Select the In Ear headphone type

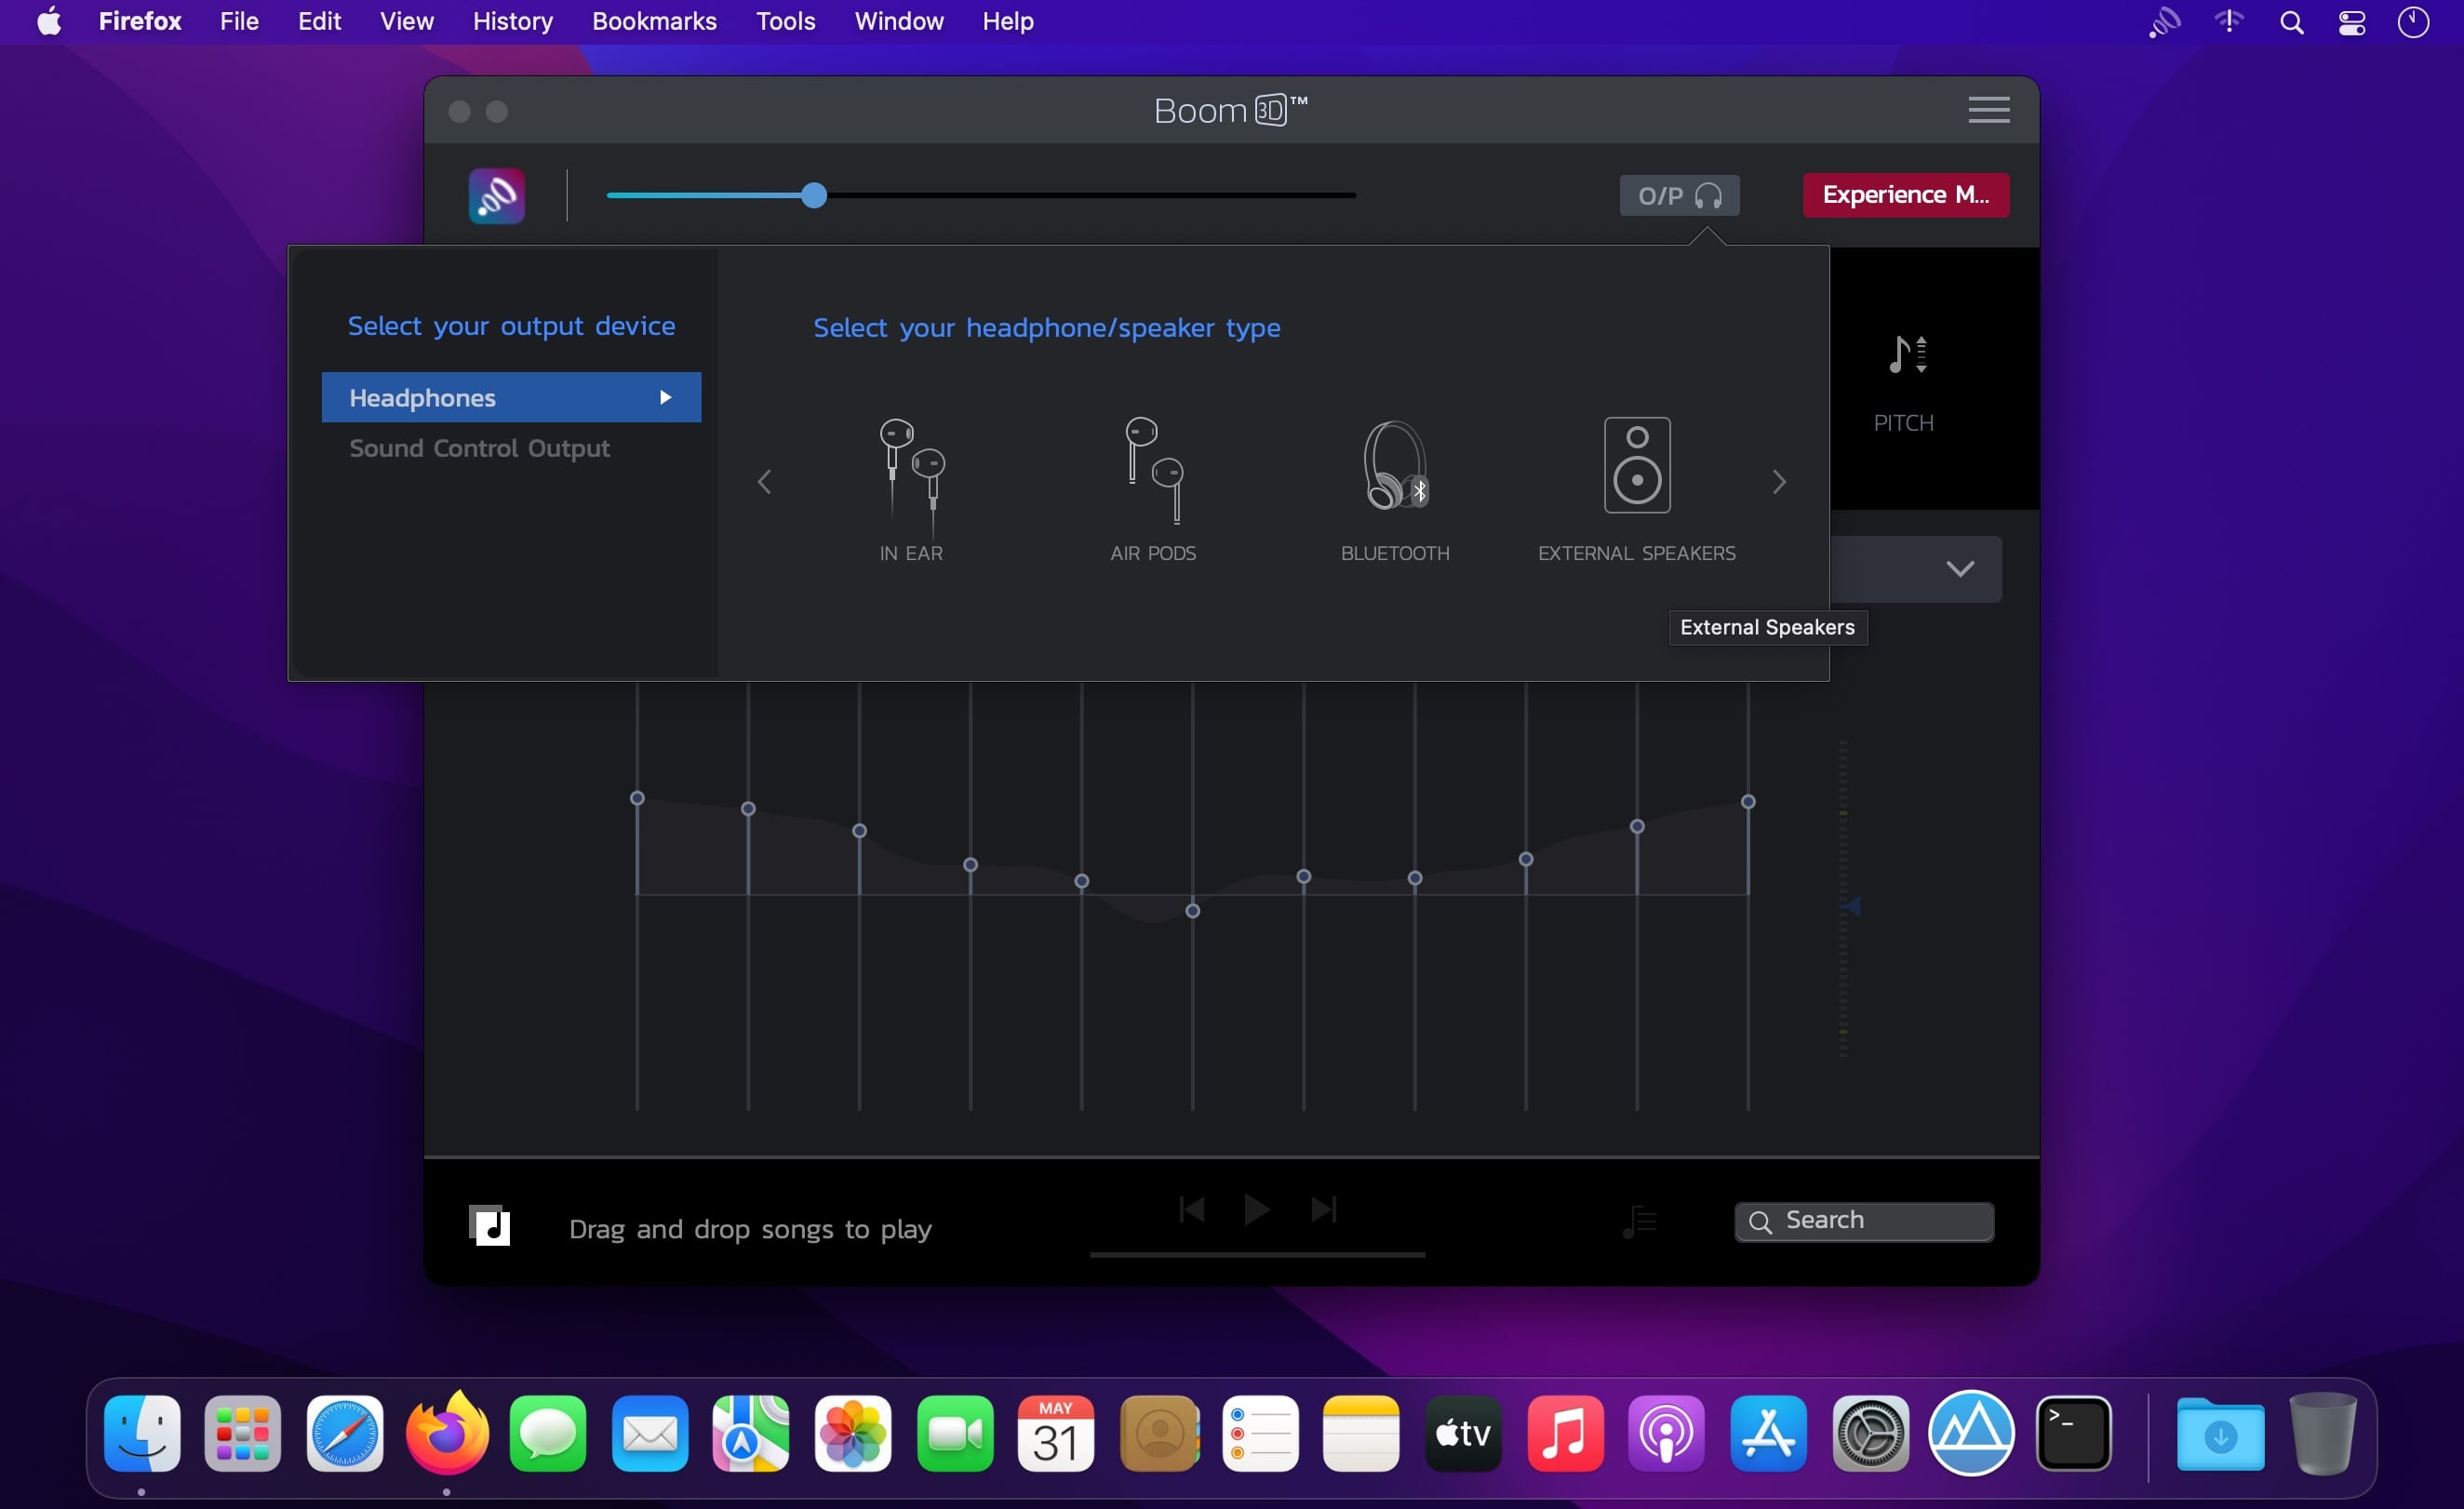pyautogui.click(x=911, y=489)
